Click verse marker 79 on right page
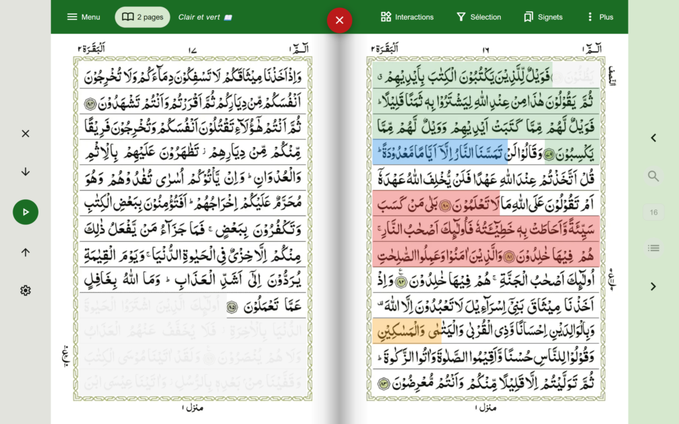The height and width of the screenshot is (424, 679). pos(548,154)
